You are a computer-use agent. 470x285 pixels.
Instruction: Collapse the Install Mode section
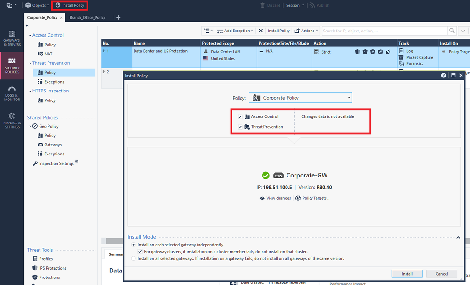pos(458,237)
